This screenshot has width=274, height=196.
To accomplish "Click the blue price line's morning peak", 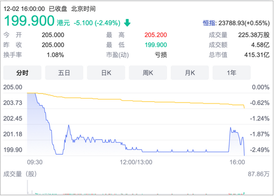I will [x=69, y=125].
